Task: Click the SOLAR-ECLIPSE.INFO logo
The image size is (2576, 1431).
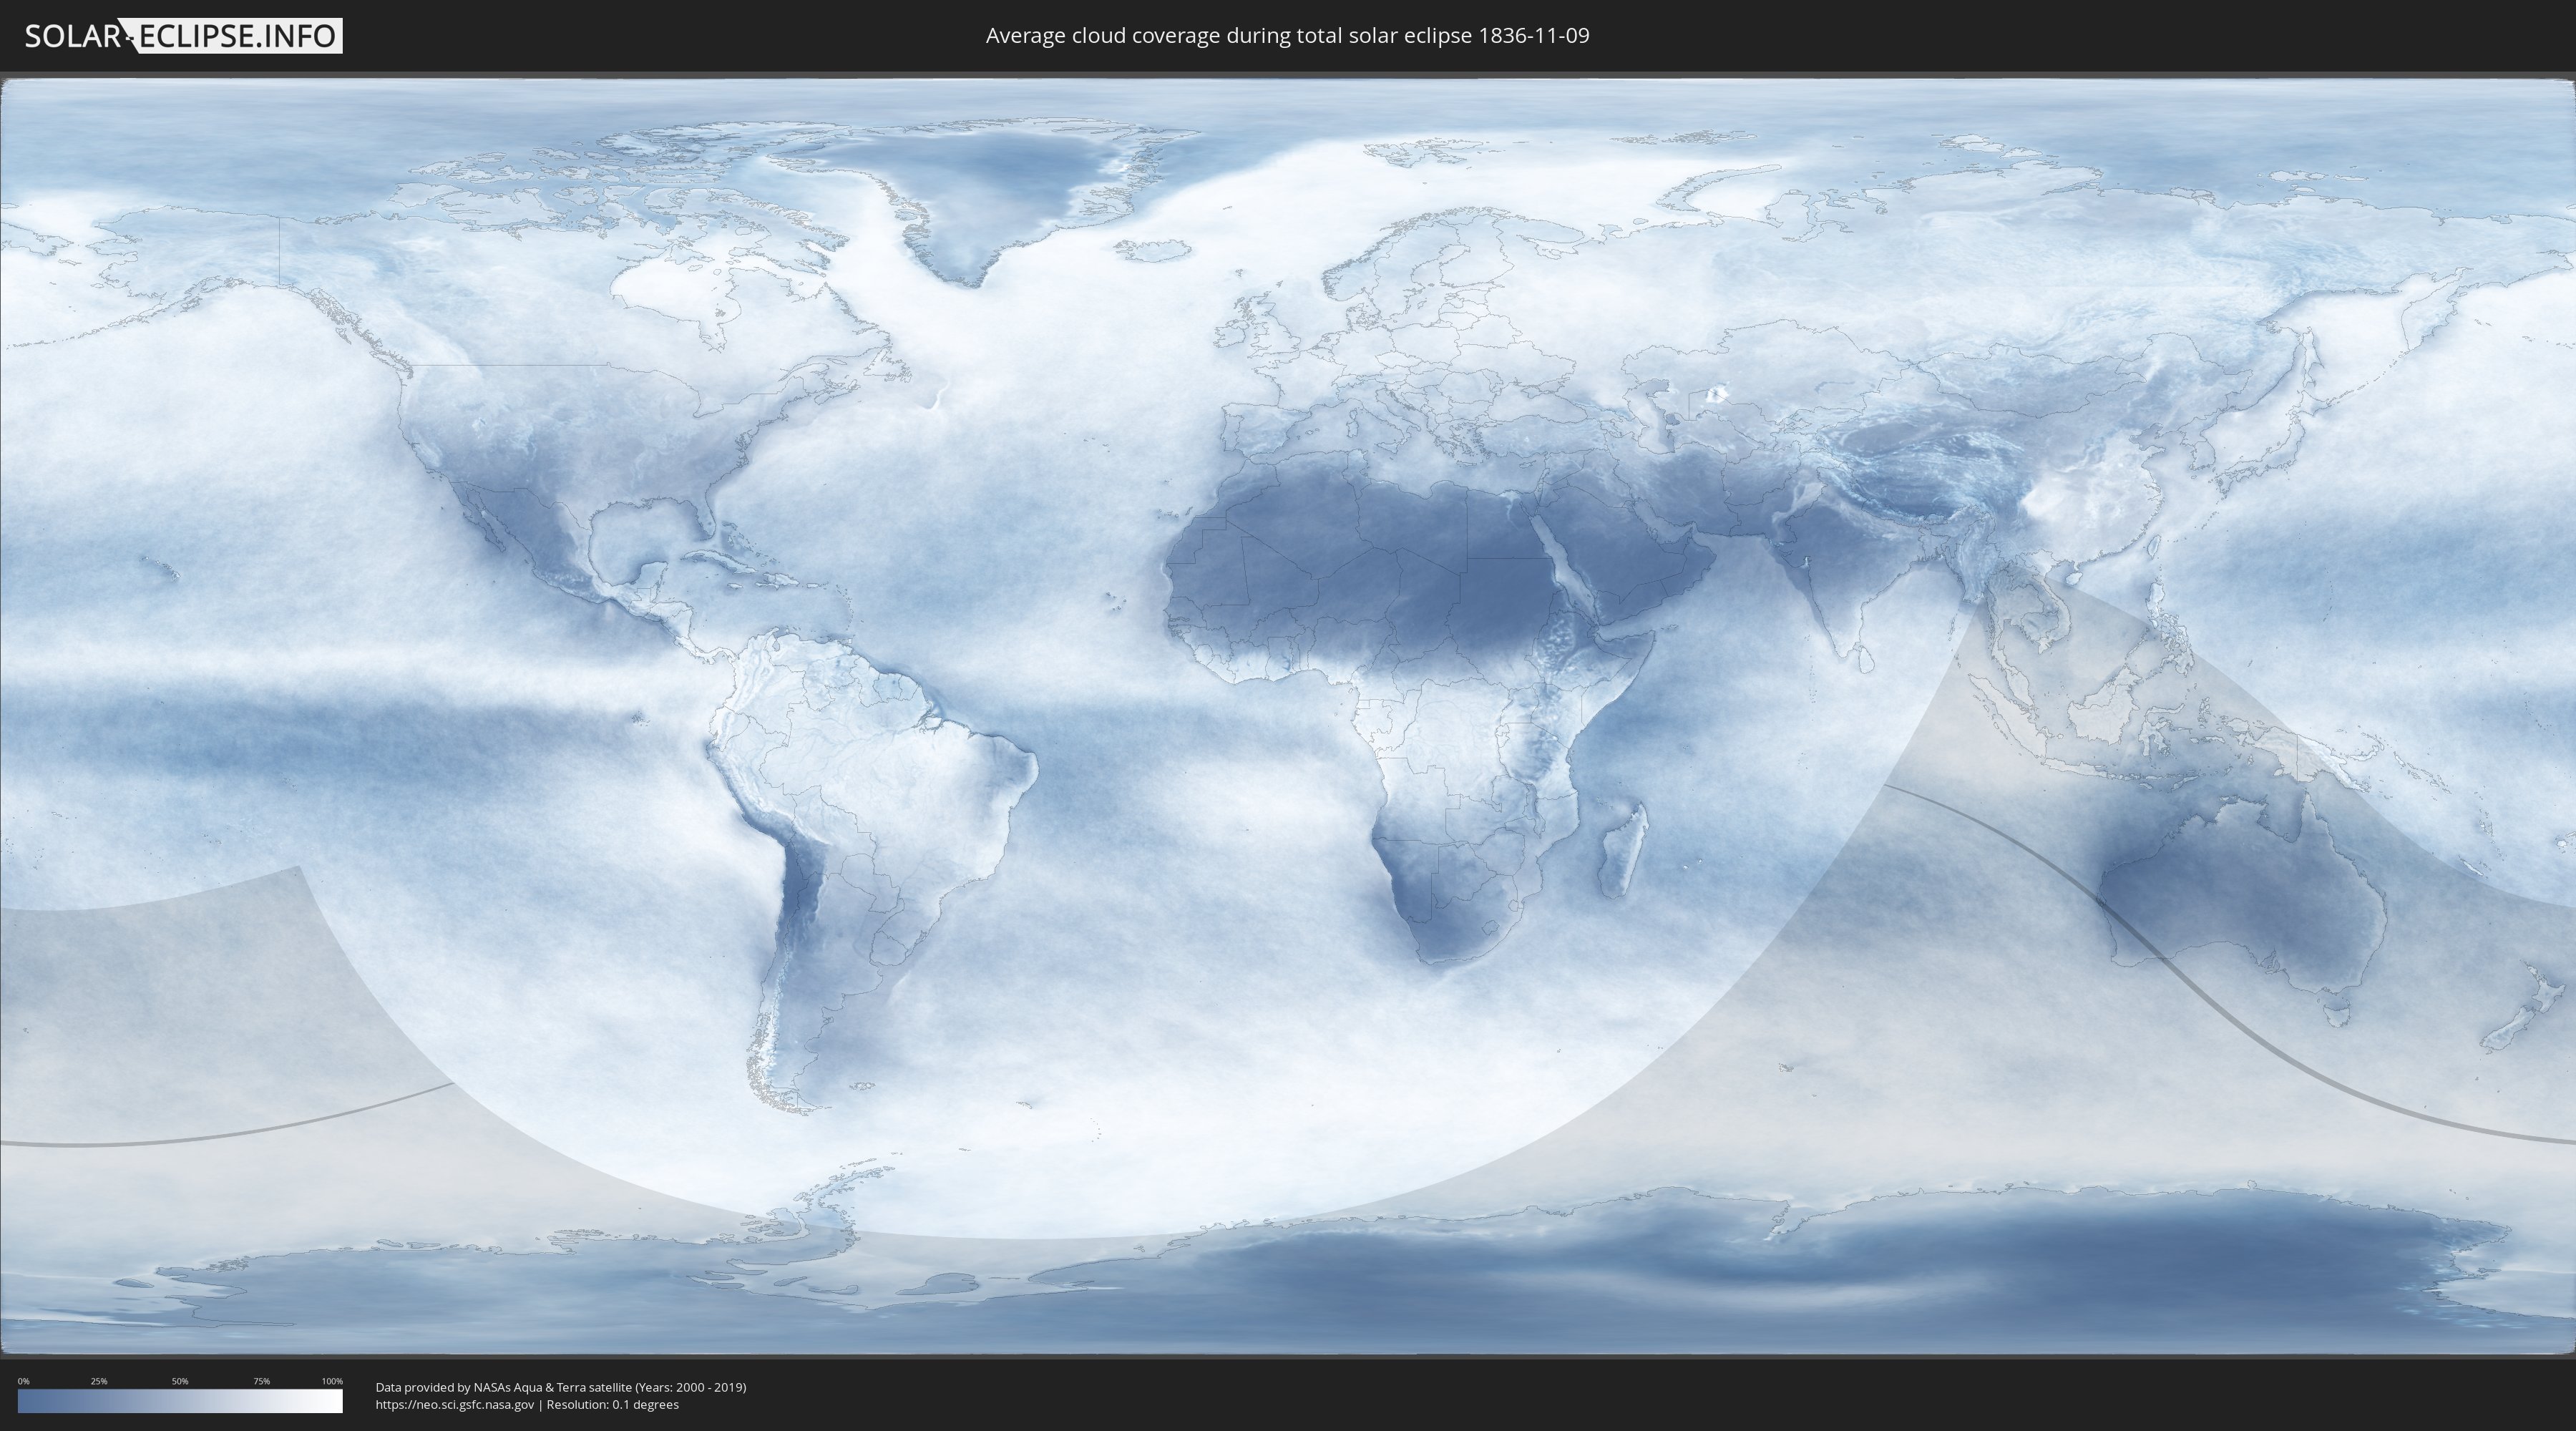Action: click(x=183, y=36)
